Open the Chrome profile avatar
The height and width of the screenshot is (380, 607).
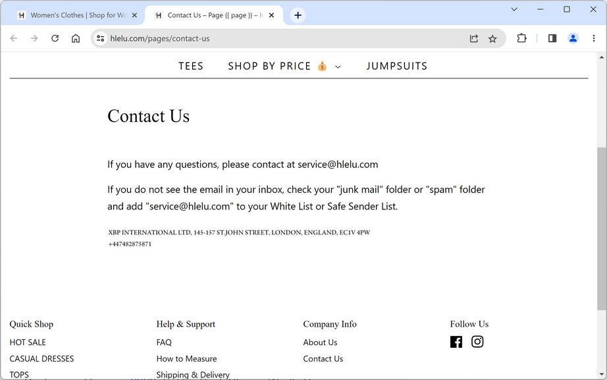coord(573,38)
